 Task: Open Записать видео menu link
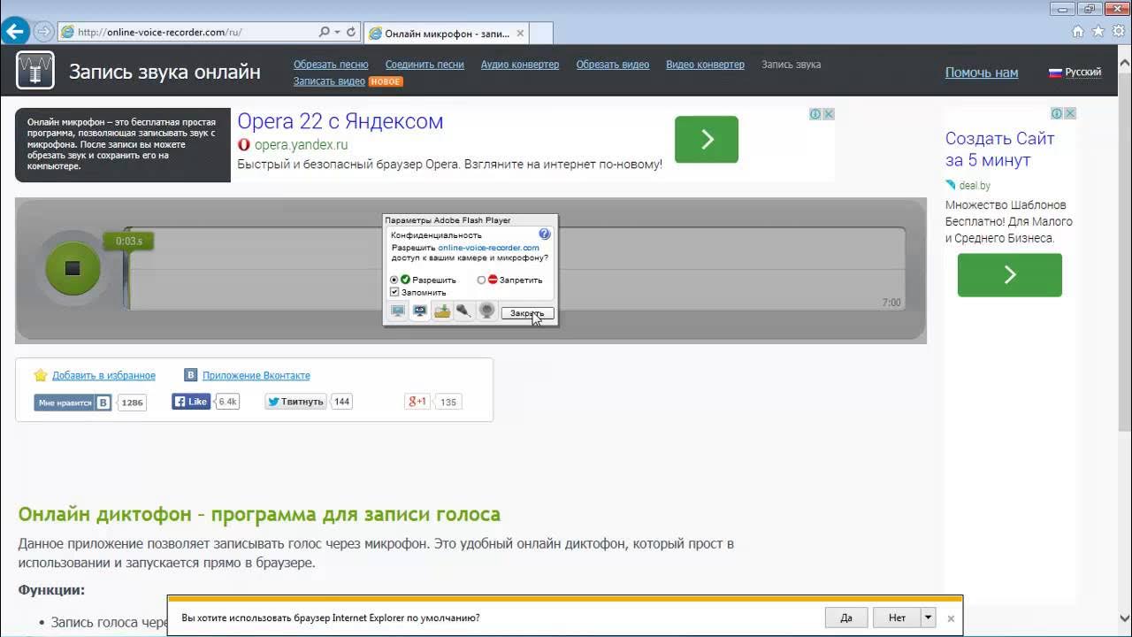tap(329, 81)
